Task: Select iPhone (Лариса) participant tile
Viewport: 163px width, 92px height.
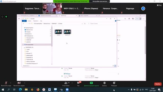Action: click(91, 8)
